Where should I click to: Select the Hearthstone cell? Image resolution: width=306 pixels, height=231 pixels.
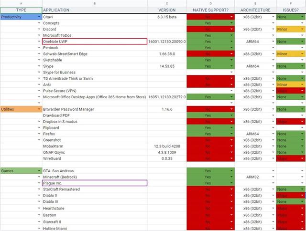coord(95,209)
